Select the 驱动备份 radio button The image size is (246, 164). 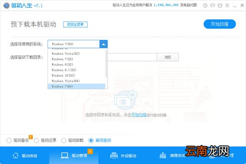tap(9, 140)
